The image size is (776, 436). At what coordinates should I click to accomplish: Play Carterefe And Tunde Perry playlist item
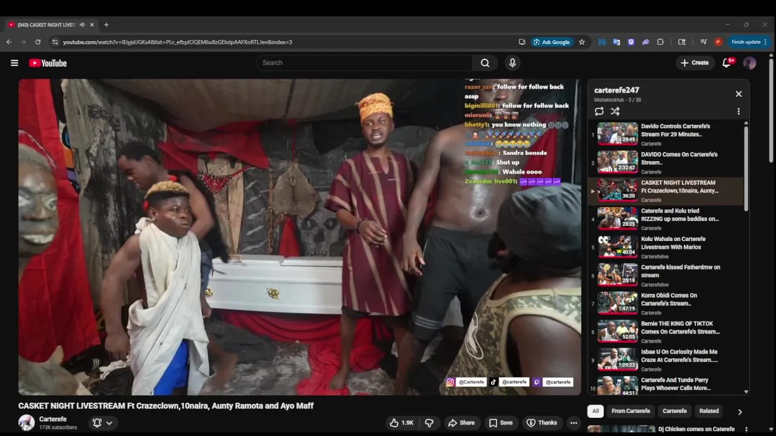666,385
